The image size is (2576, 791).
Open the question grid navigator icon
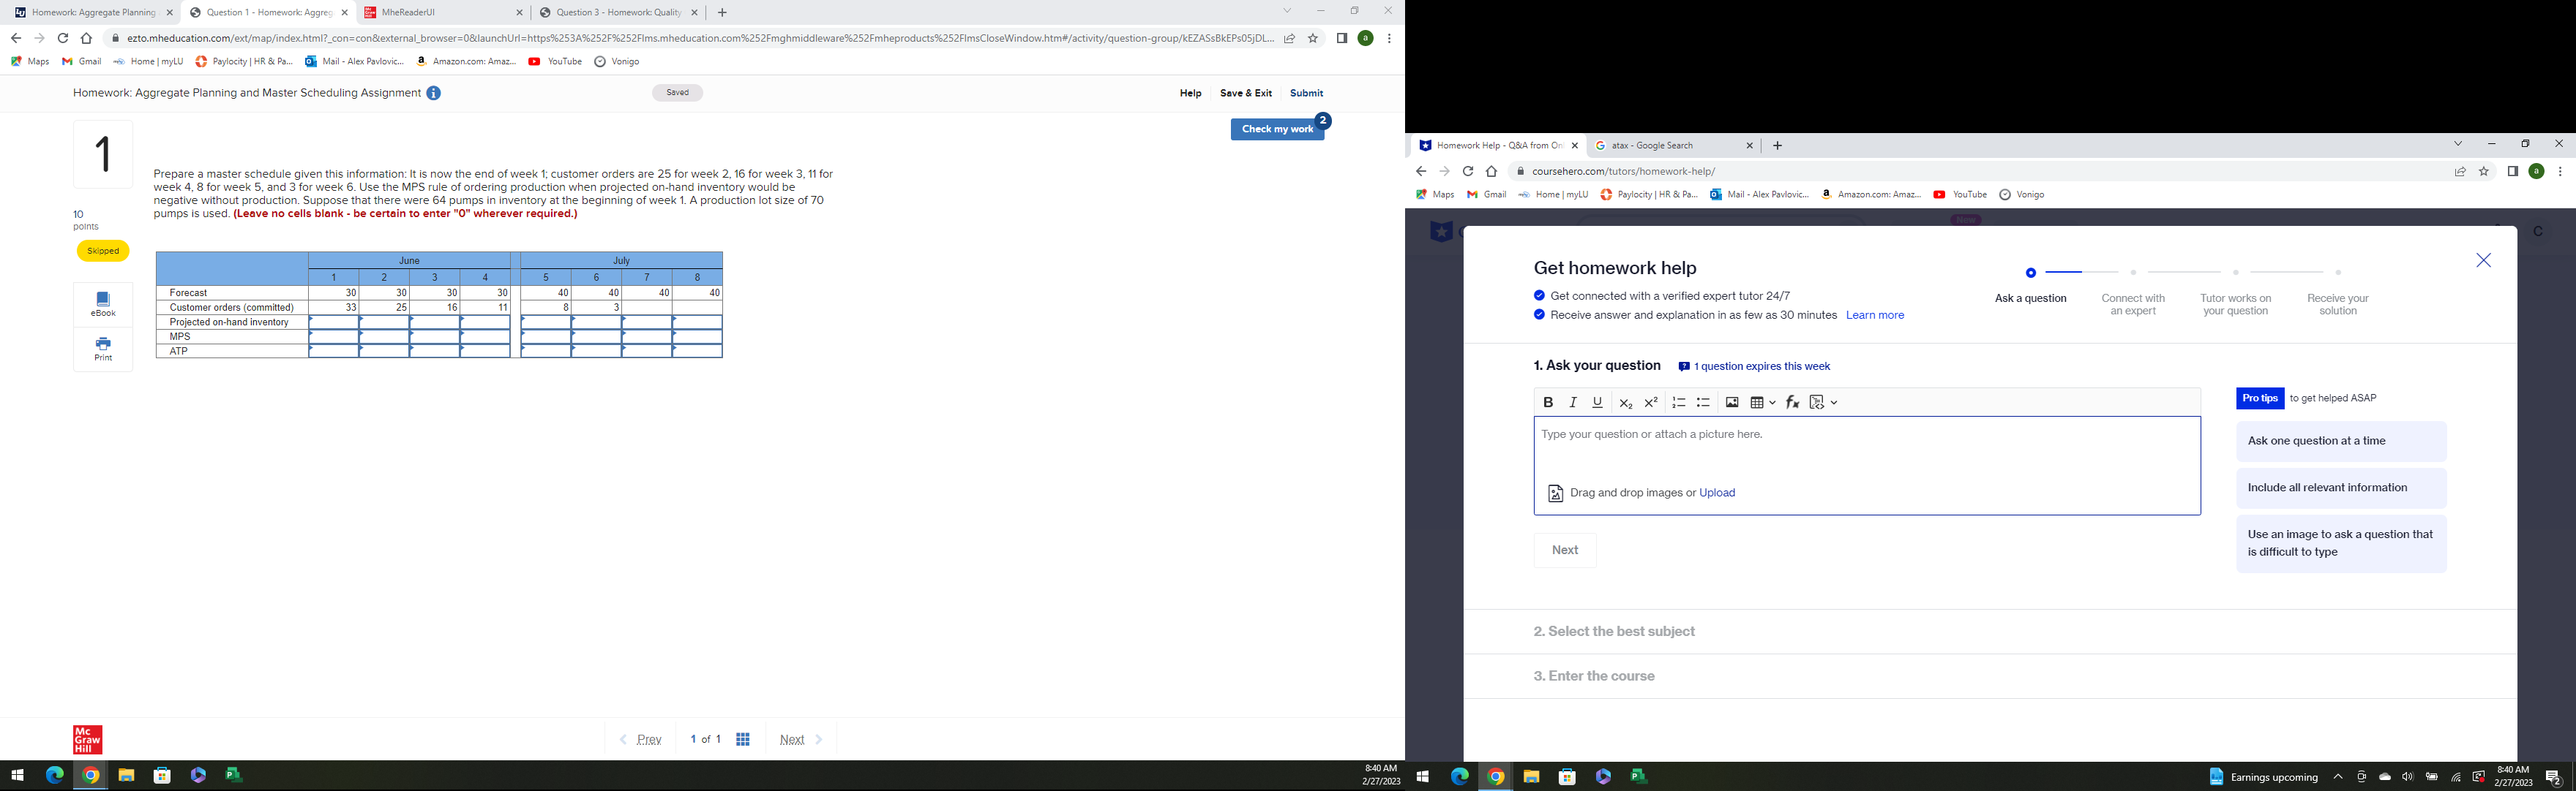click(743, 739)
